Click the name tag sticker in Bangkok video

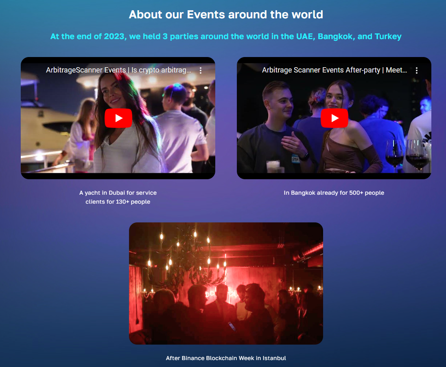coord(295,158)
